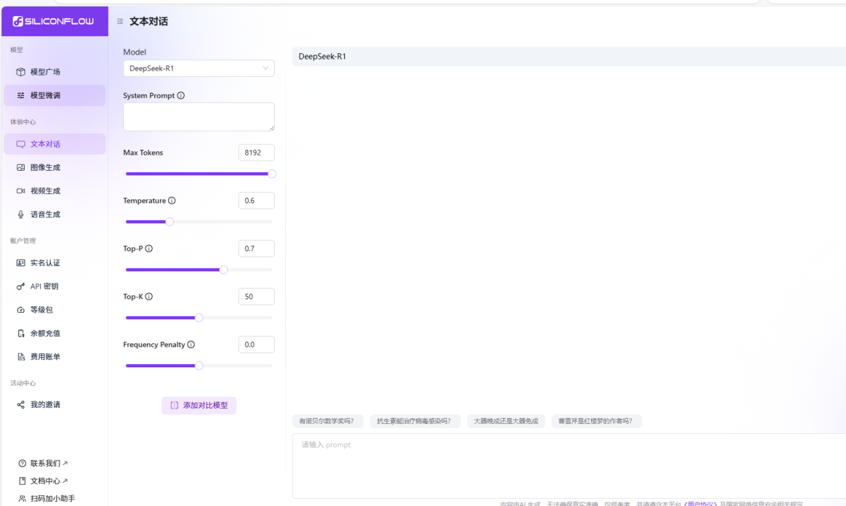Image resolution: width=846 pixels, height=506 pixels.
Task: Go to 图像生成 in the sidebar
Action: tap(45, 167)
